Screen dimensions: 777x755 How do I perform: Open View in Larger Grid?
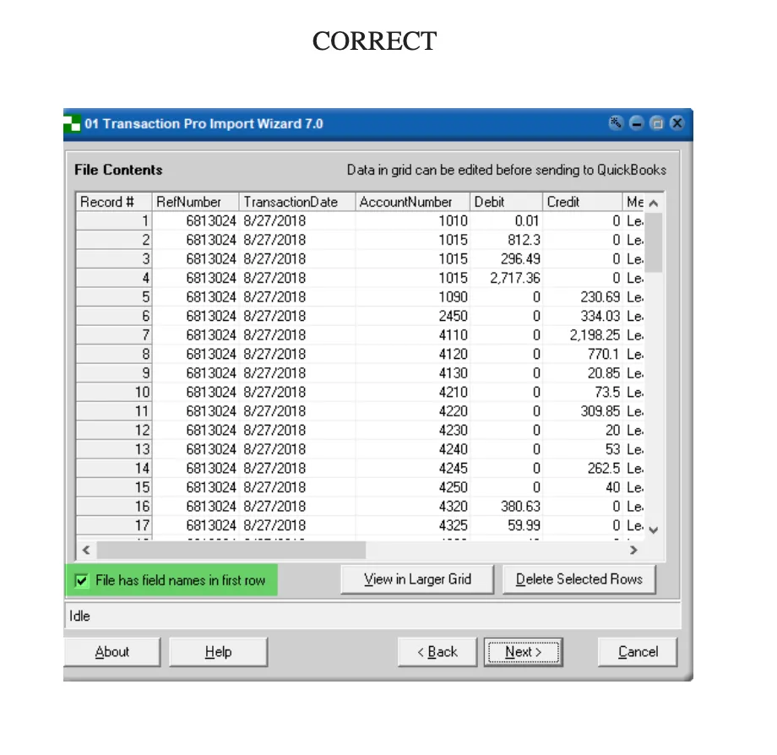(x=417, y=579)
